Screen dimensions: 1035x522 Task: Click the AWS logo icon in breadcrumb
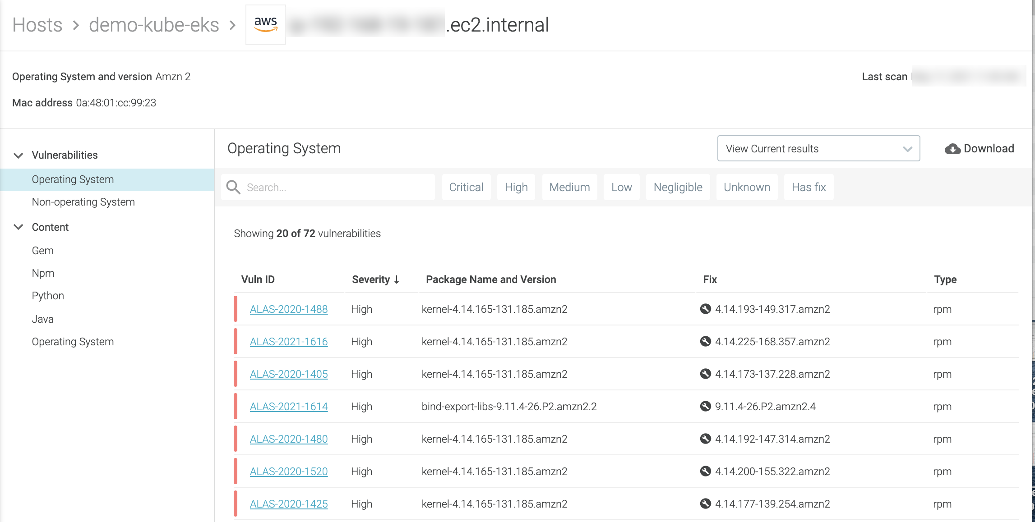(x=265, y=25)
